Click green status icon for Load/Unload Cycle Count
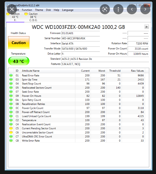156x174 pixels. tap(11, 116)
